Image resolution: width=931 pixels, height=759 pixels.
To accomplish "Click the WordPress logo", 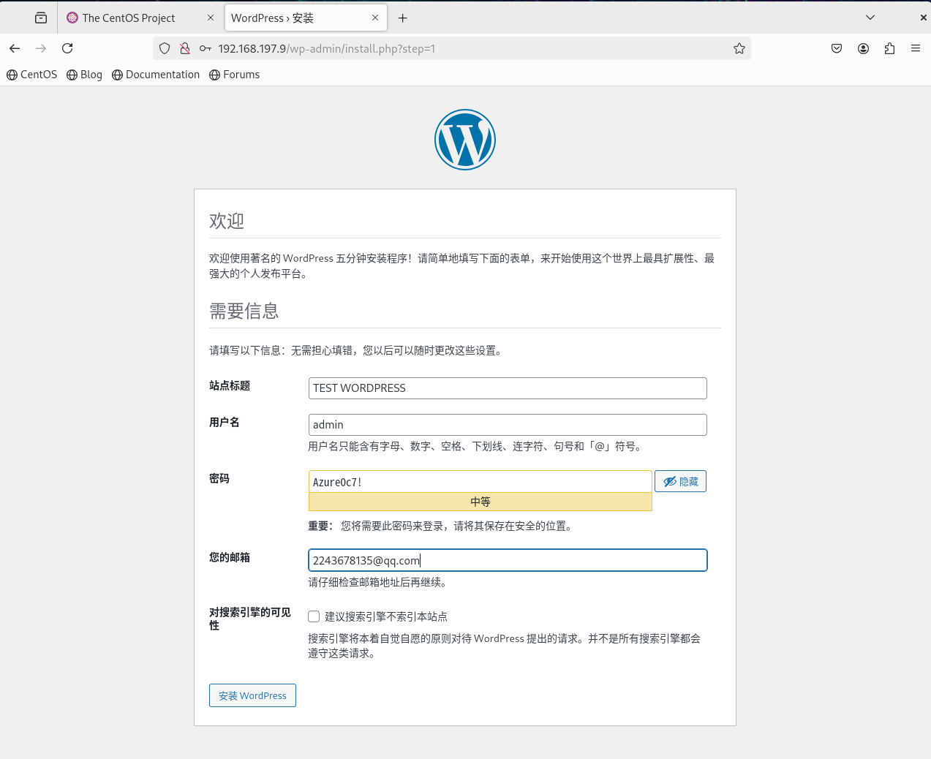I will (x=465, y=140).
